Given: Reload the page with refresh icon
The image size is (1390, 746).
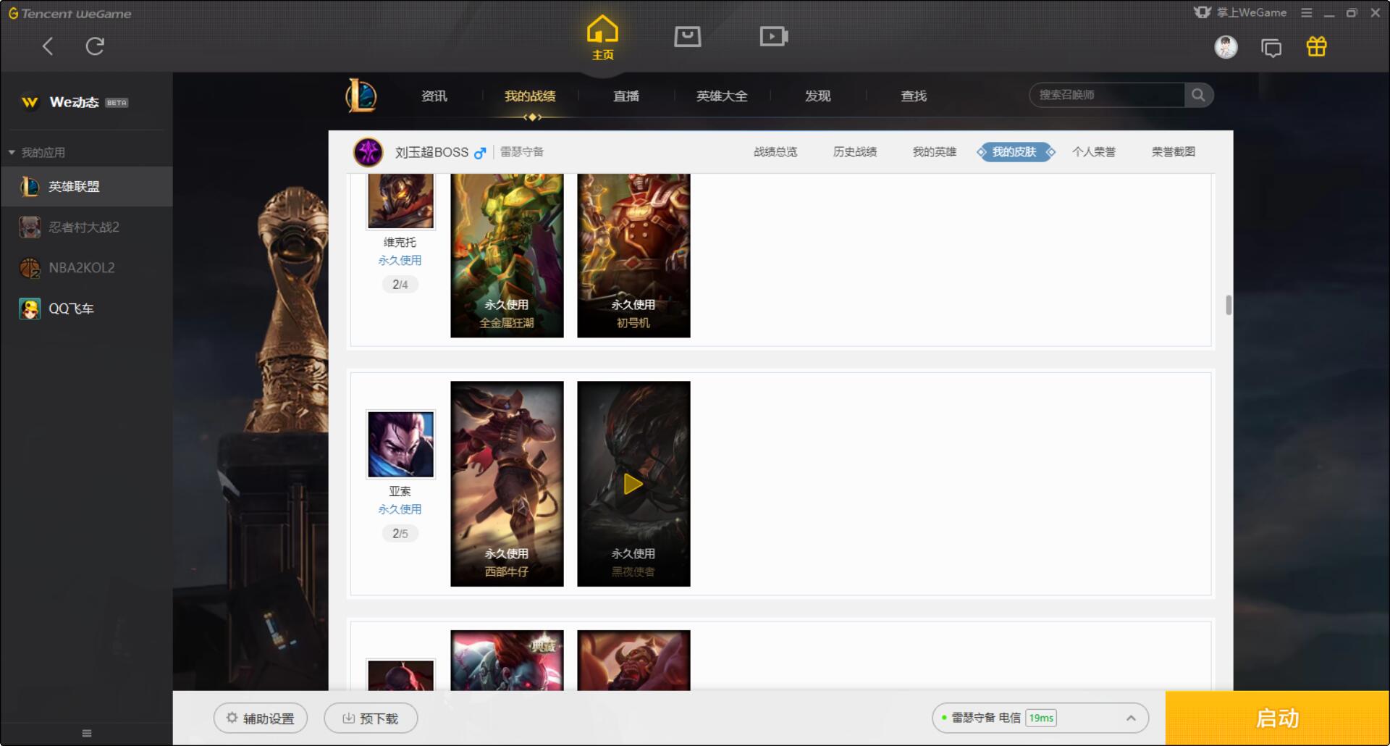Looking at the screenshot, I should pyautogui.click(x=95, y=46).
